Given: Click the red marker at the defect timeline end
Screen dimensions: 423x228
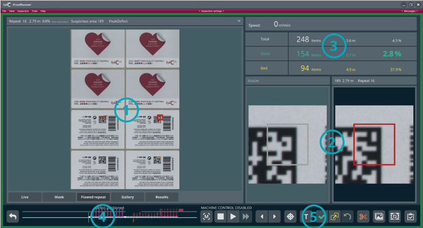Looking at the screenshot, I should click(x=181, y=210).
